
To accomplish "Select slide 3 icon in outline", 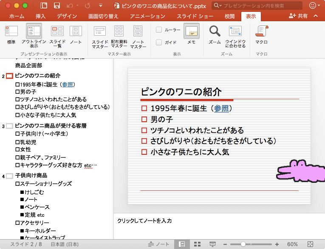I will pyautogui.click(x=9, y=126).
